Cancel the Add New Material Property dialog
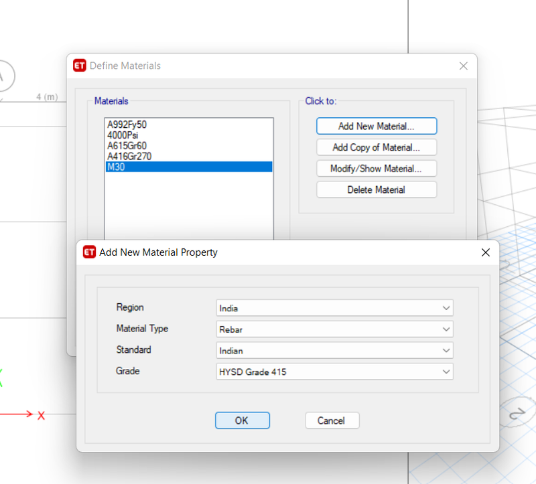Viewport: 536px width, 484px height. pos(332,420)
